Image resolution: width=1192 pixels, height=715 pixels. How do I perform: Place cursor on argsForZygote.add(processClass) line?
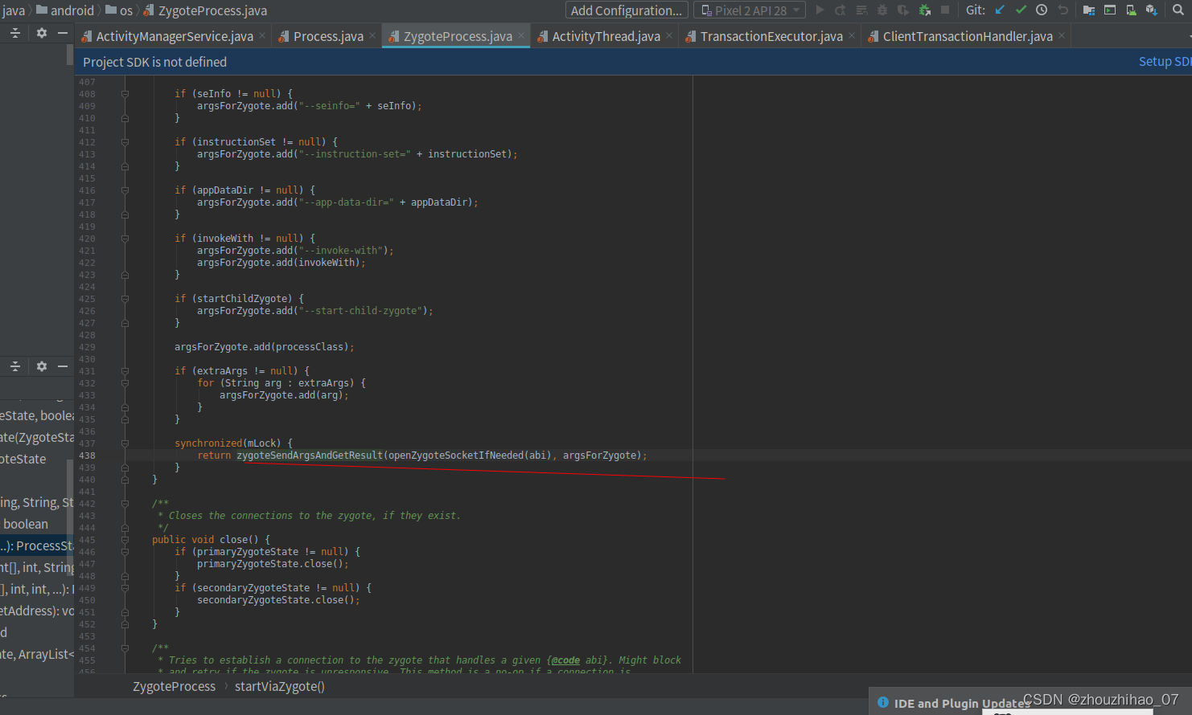pyautogui.click(x=264, y=347)
